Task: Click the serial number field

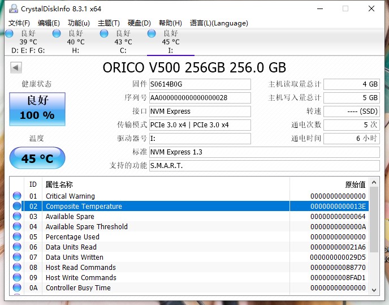Action: click(200, 98)
